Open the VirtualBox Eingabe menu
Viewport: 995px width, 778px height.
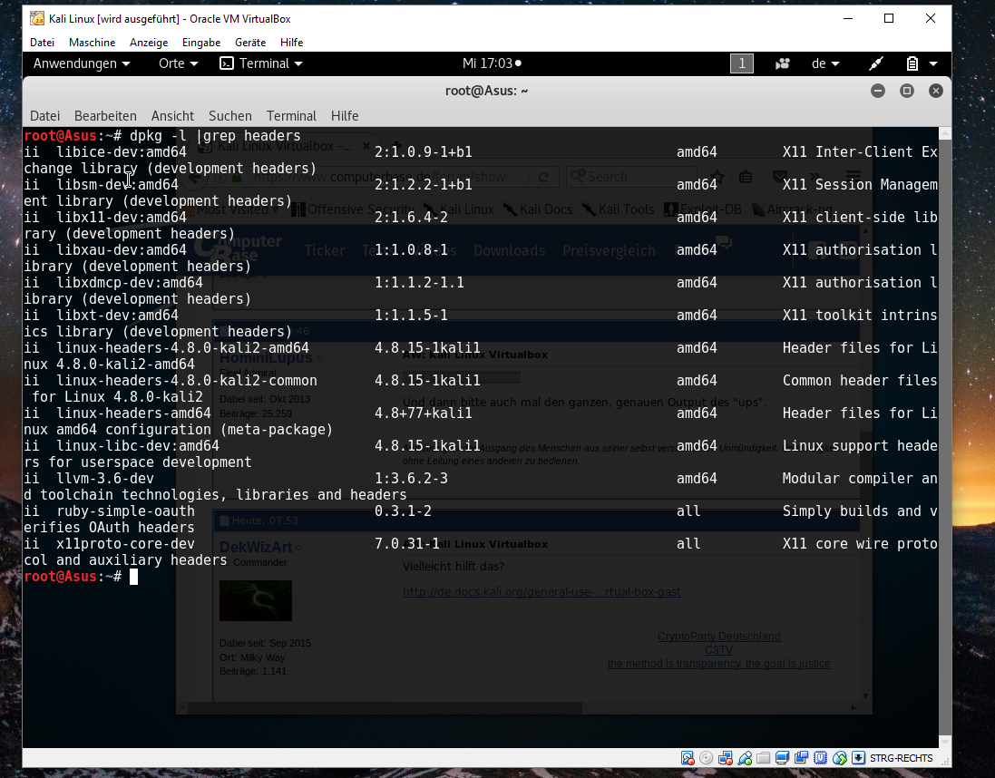click(x=201, y=43)
